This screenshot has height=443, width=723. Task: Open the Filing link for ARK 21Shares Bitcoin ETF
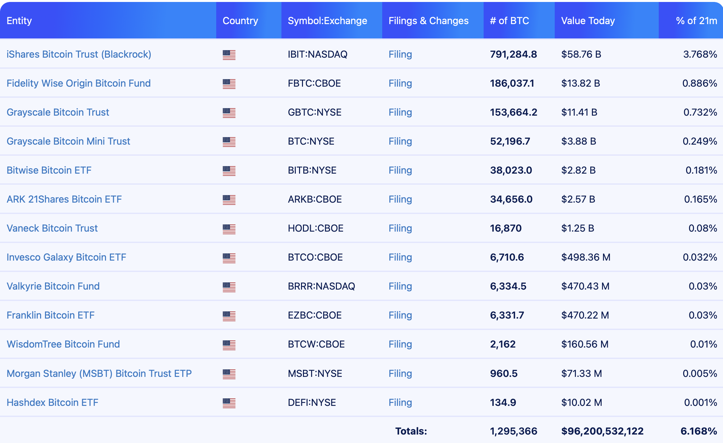tap(400, 199)
